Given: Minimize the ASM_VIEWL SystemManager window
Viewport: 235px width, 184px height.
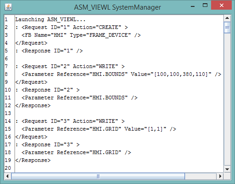Looking at the screenshot, I should click(193, 6).
